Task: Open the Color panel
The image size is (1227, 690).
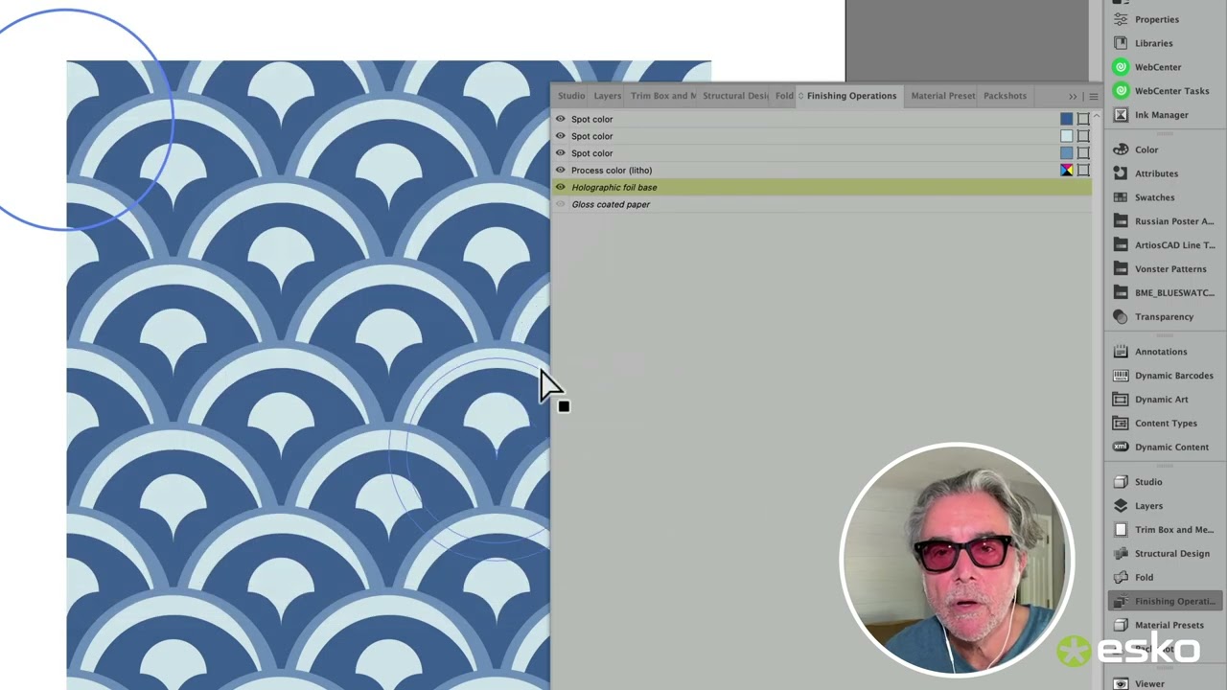Action: click(x=1137, y=149)
